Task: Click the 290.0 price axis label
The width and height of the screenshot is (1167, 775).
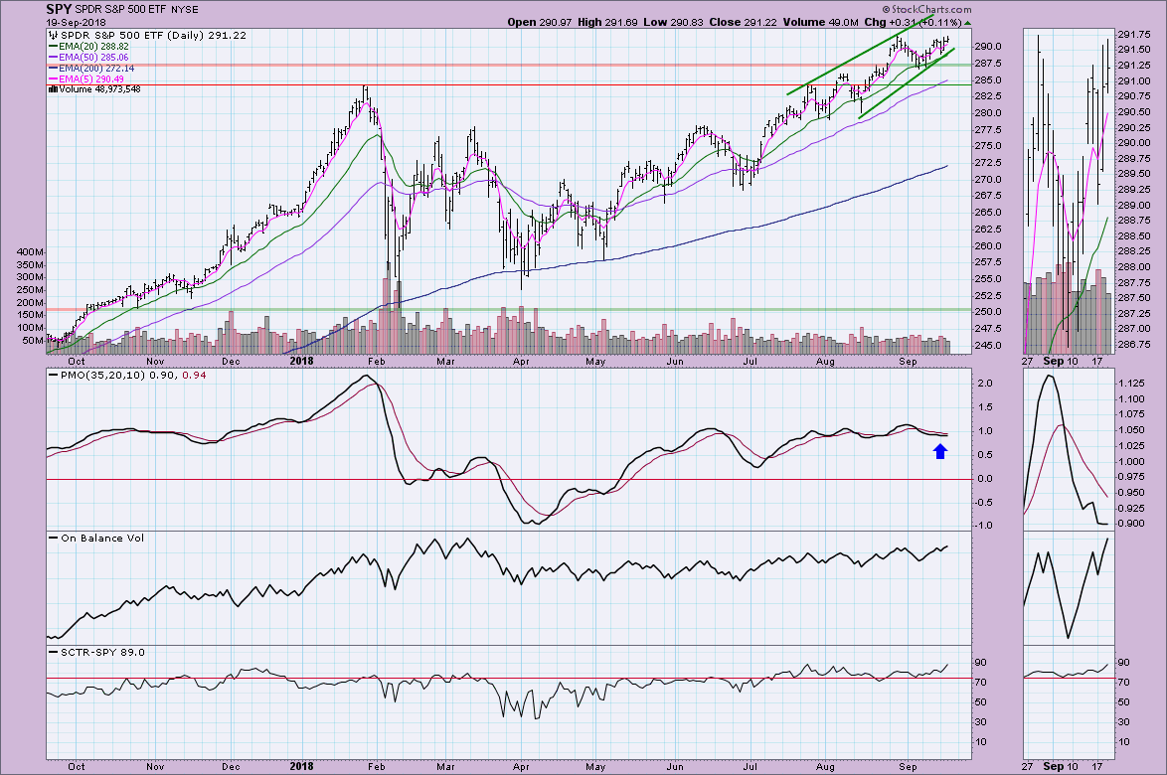Action: click(x=989, y=46)
